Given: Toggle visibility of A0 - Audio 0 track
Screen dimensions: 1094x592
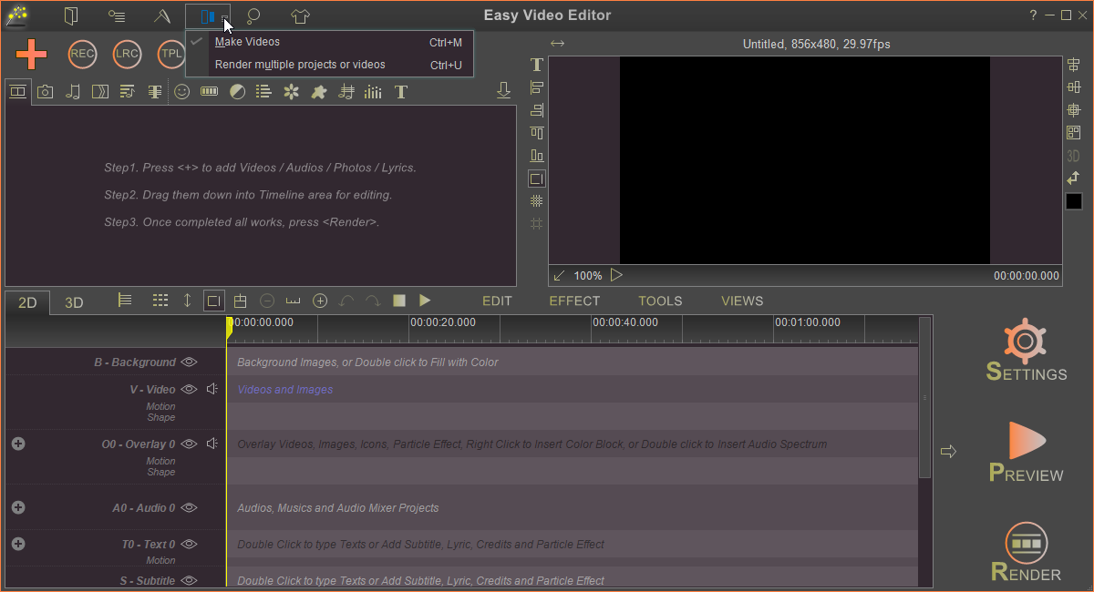Looking at the screenshot, I should click(x=189, y=507).
